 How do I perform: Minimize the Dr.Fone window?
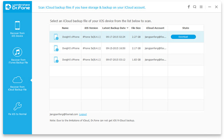tap(210, 7)
